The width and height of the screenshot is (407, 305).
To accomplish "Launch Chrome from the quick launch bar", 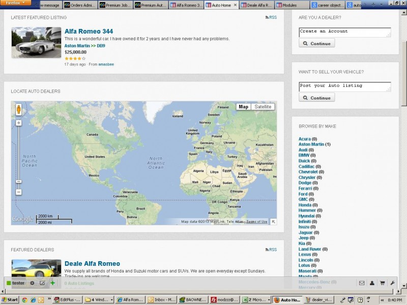I will click(x=24, y=300).
